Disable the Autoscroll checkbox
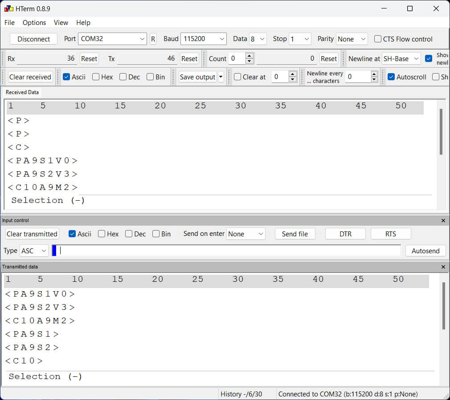 [391, 77]
